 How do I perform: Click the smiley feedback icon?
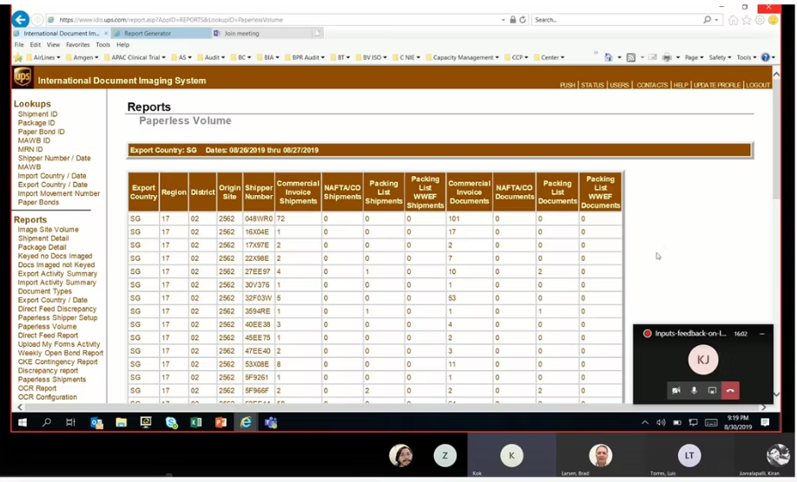(x=773, y=20)
